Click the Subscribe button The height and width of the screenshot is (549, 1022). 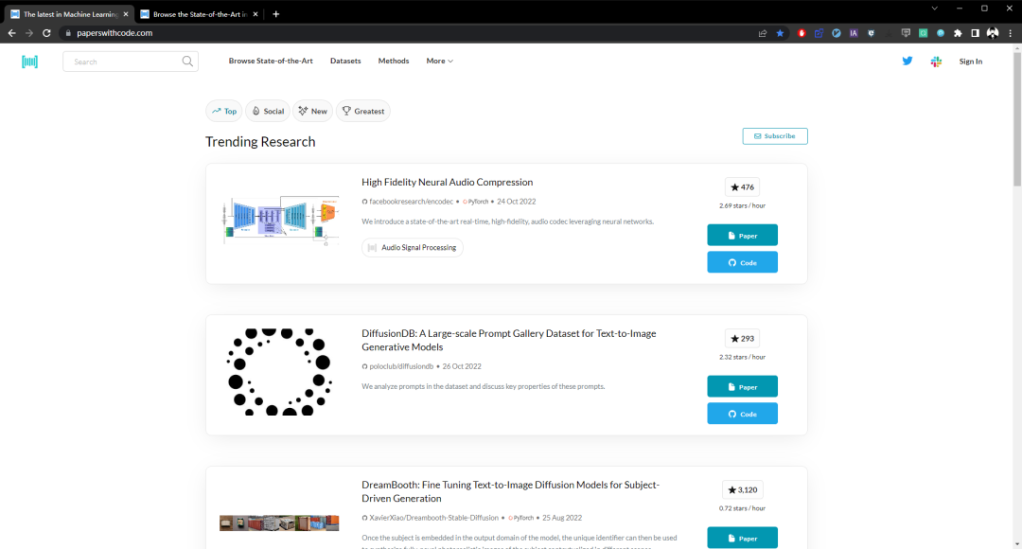point(775,135)
